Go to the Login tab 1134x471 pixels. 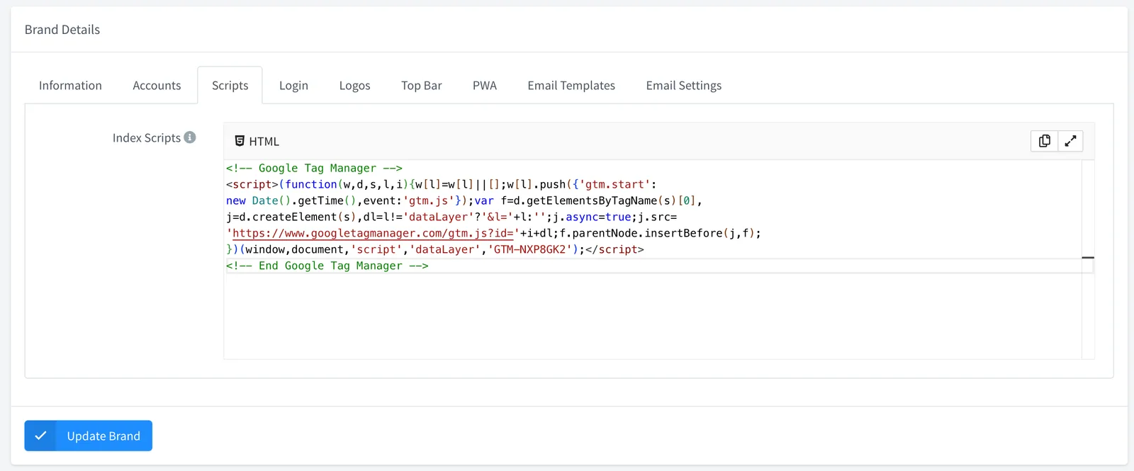[293, 86]
